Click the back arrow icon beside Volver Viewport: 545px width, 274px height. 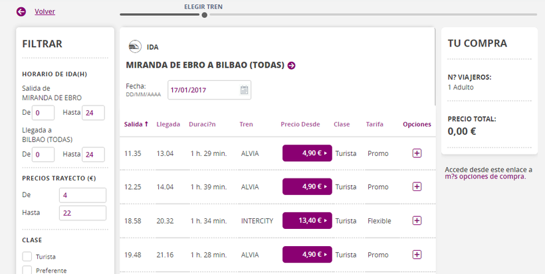[x=21, y=11]
